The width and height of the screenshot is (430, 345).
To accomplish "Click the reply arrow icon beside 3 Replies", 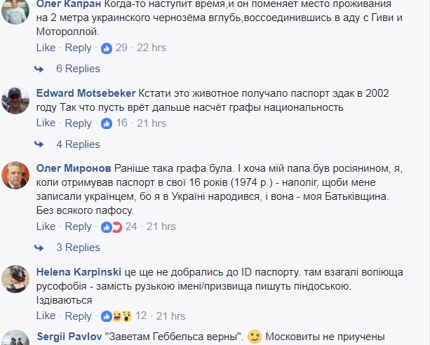I will click(x=41, y=248).
